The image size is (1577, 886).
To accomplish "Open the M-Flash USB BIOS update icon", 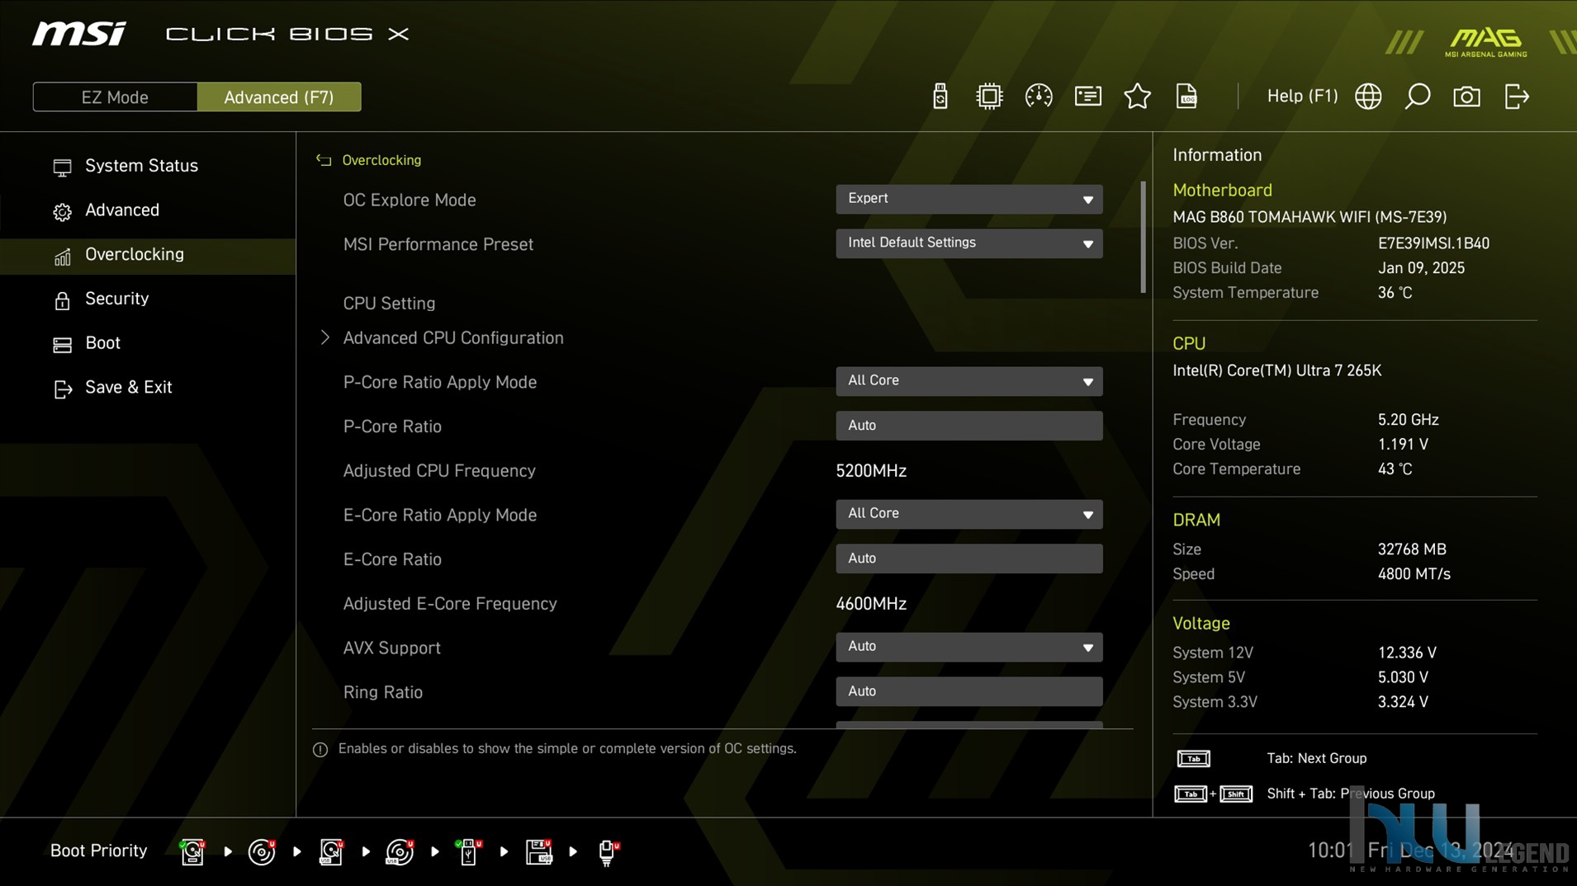I will tap(940, 97).
